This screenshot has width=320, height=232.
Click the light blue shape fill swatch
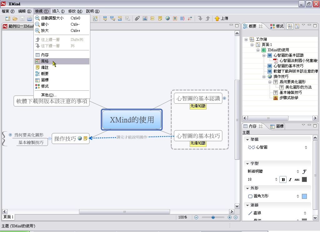click(304, 196)
